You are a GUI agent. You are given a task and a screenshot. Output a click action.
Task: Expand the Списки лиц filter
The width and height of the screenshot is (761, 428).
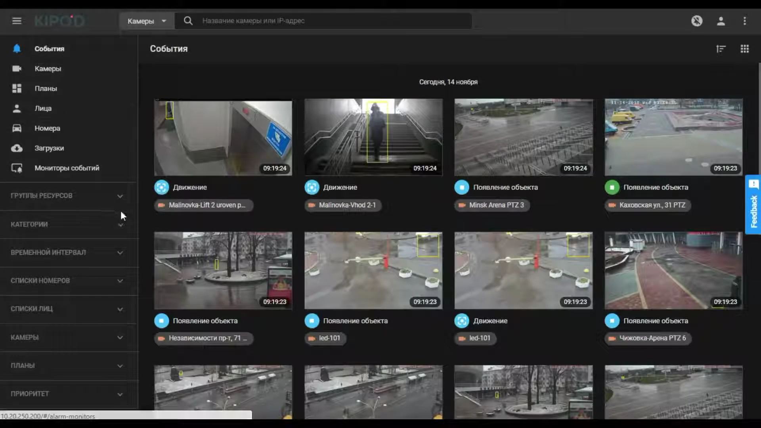click(69, 309)
